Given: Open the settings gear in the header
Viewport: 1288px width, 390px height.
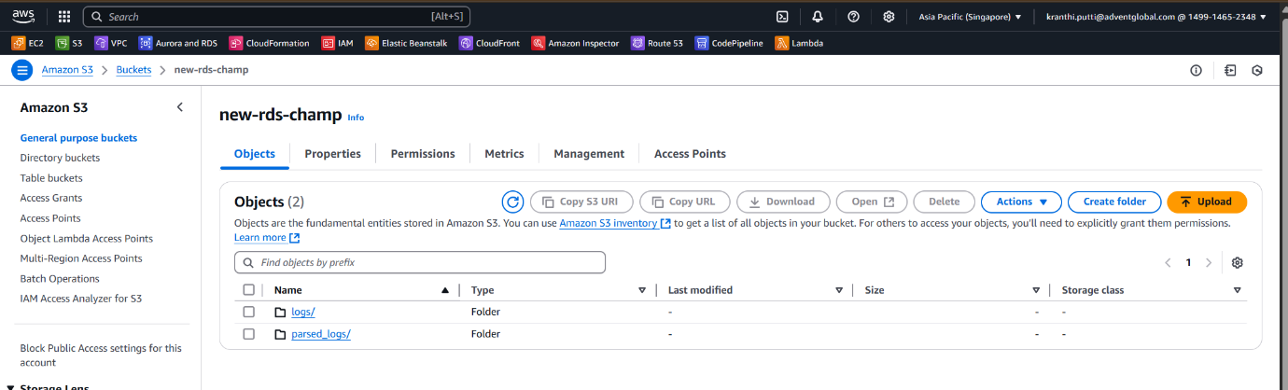Looking at the screenshot, I should (x=889, y=17).
